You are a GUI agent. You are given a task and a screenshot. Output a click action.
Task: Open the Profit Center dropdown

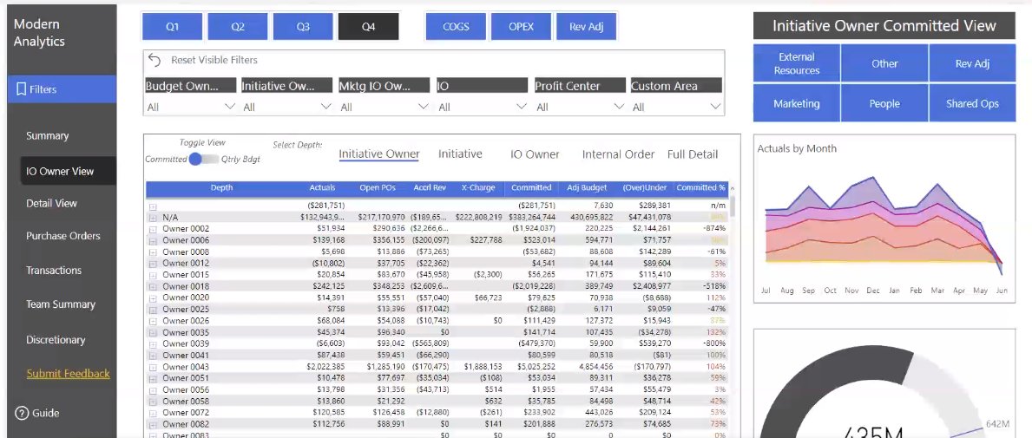(x=579, y=107)
